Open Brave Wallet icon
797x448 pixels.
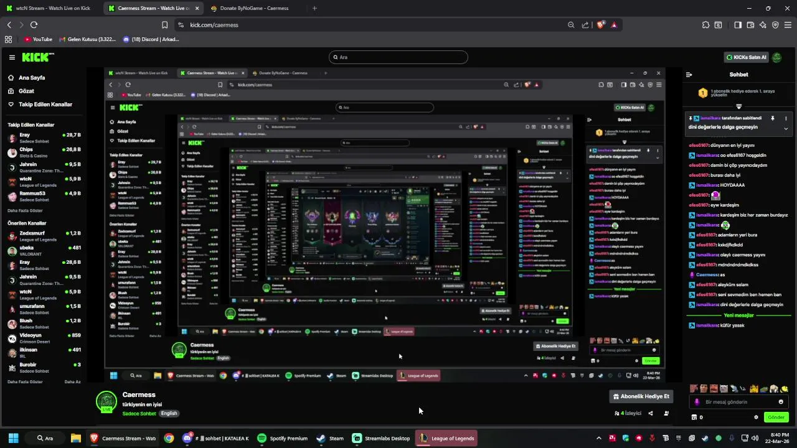click(x=750, y=25)
